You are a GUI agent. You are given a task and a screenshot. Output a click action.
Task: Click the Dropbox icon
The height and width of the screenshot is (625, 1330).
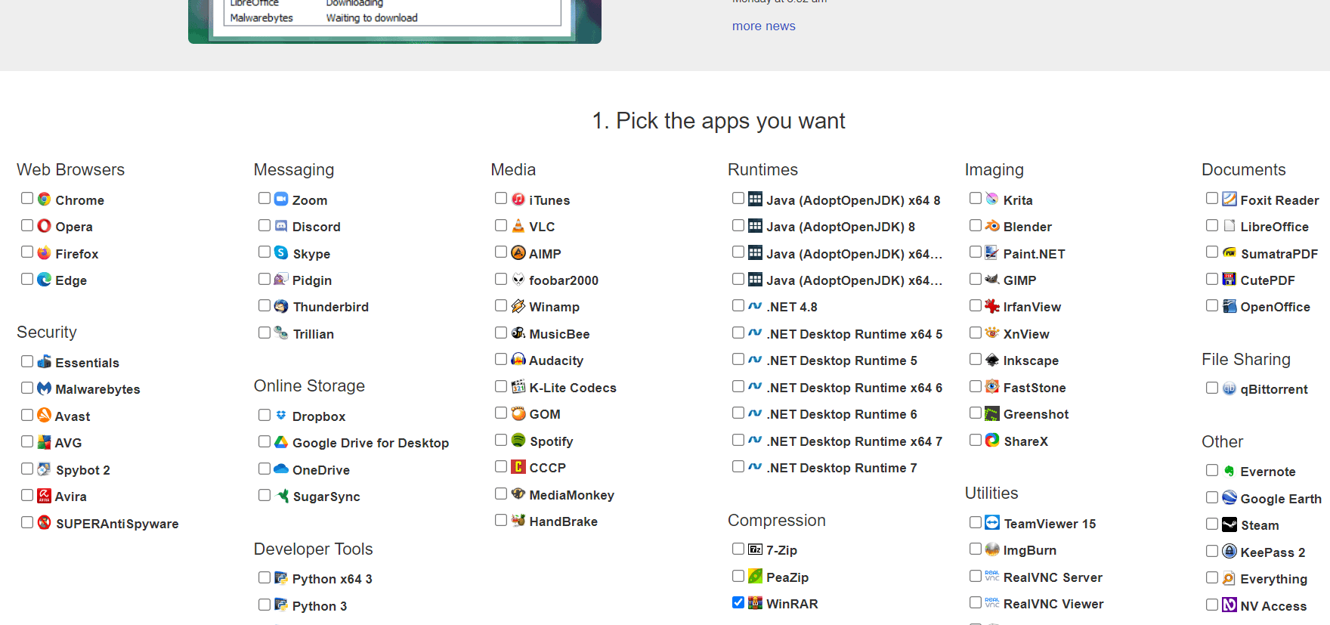[281, 415]
